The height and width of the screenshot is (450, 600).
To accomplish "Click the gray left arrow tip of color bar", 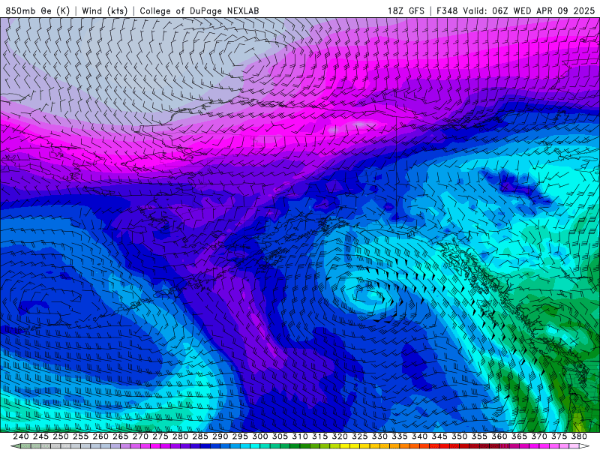I will coord(16,446).
